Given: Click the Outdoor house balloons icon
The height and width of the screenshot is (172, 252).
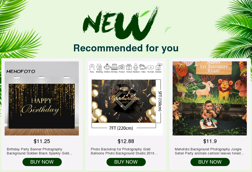Looking at the screenshot, I should click(158, 67).
